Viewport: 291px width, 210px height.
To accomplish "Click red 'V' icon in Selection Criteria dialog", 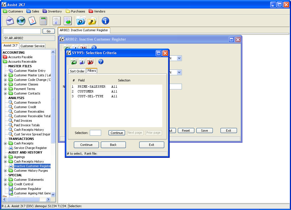I will [90, 62].
